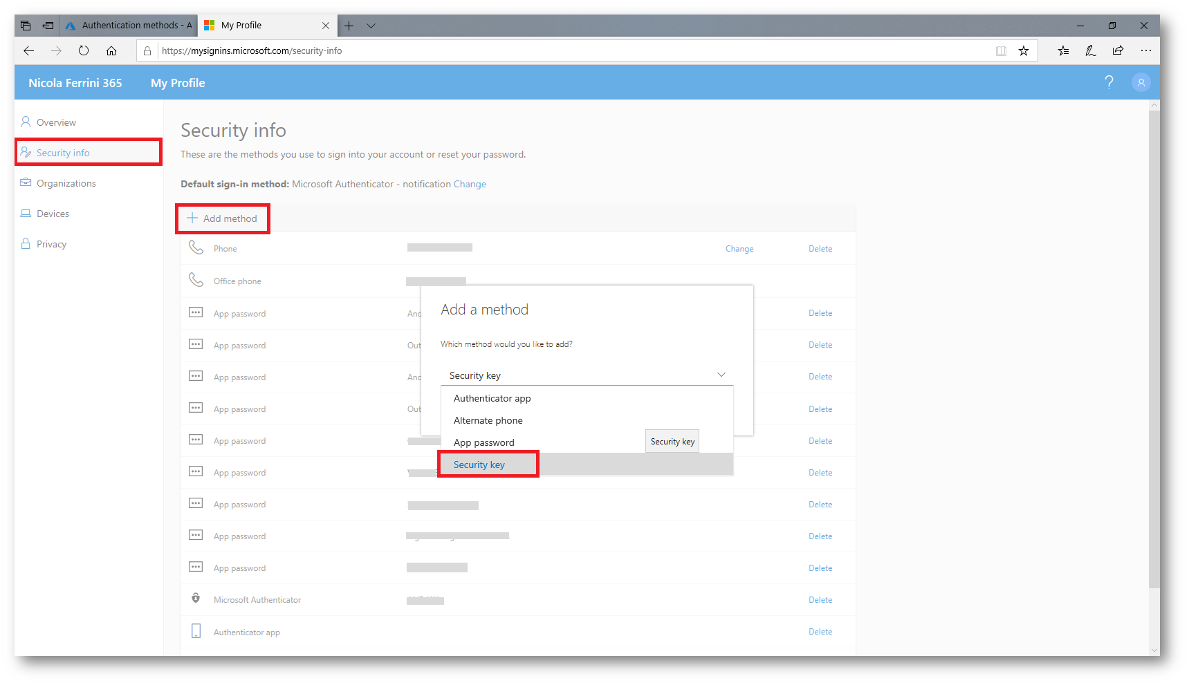Go back to the previous page
Screen dimensions: 1189x685
28,50
